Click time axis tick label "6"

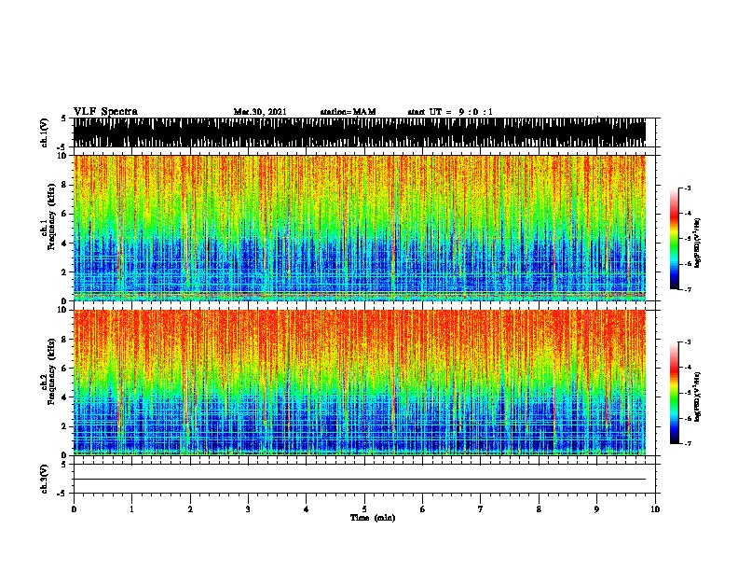point(423,509)
